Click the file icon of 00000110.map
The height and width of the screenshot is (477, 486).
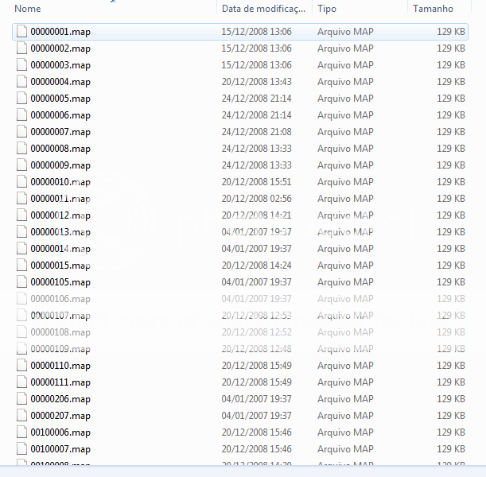[x=21, y=366]
